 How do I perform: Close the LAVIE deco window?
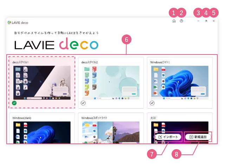(x=214, y=21)
